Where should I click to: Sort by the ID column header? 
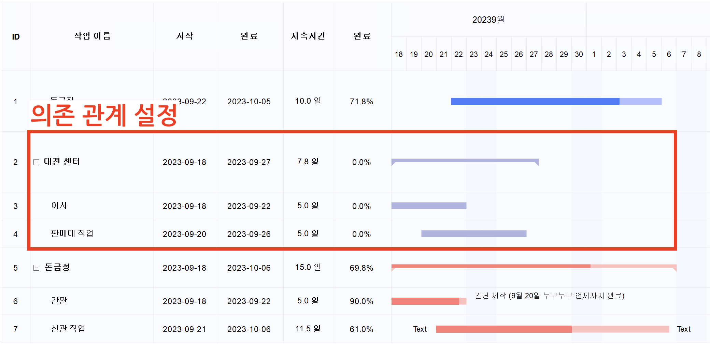coord(15,36)
